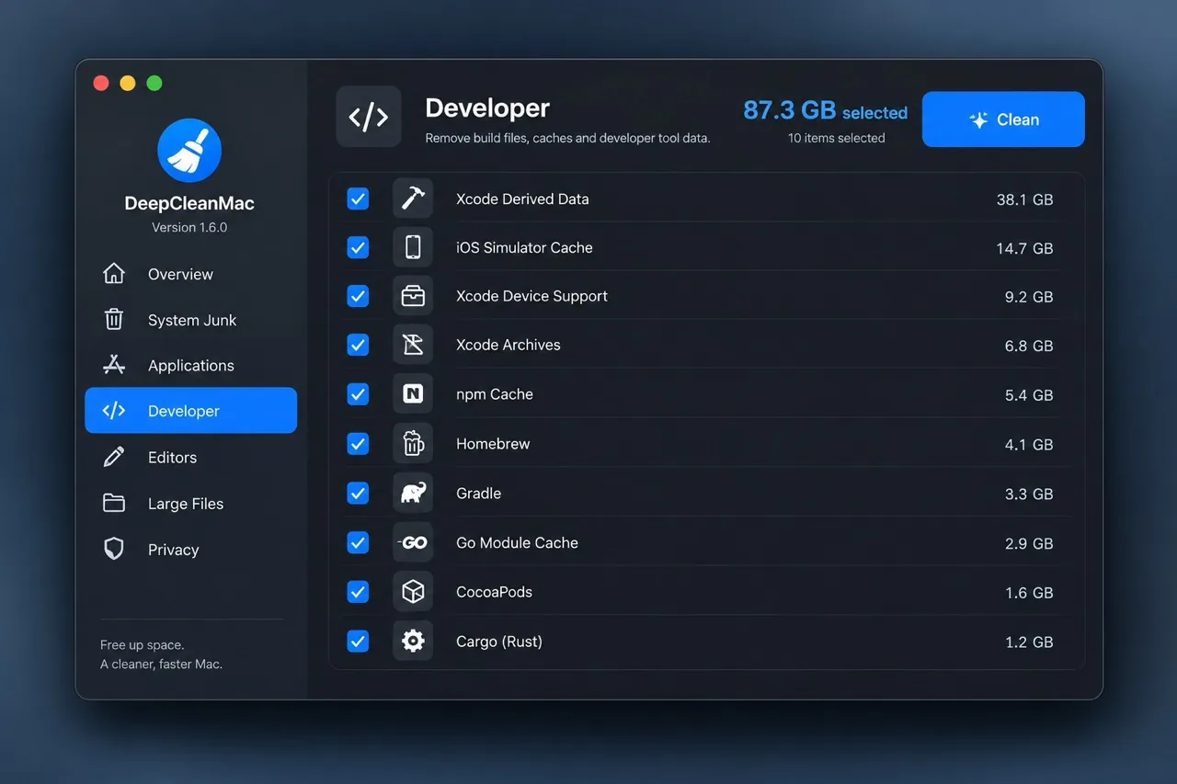
Task: Click the Version 1.6.0 text
Action: click(189, 227)
